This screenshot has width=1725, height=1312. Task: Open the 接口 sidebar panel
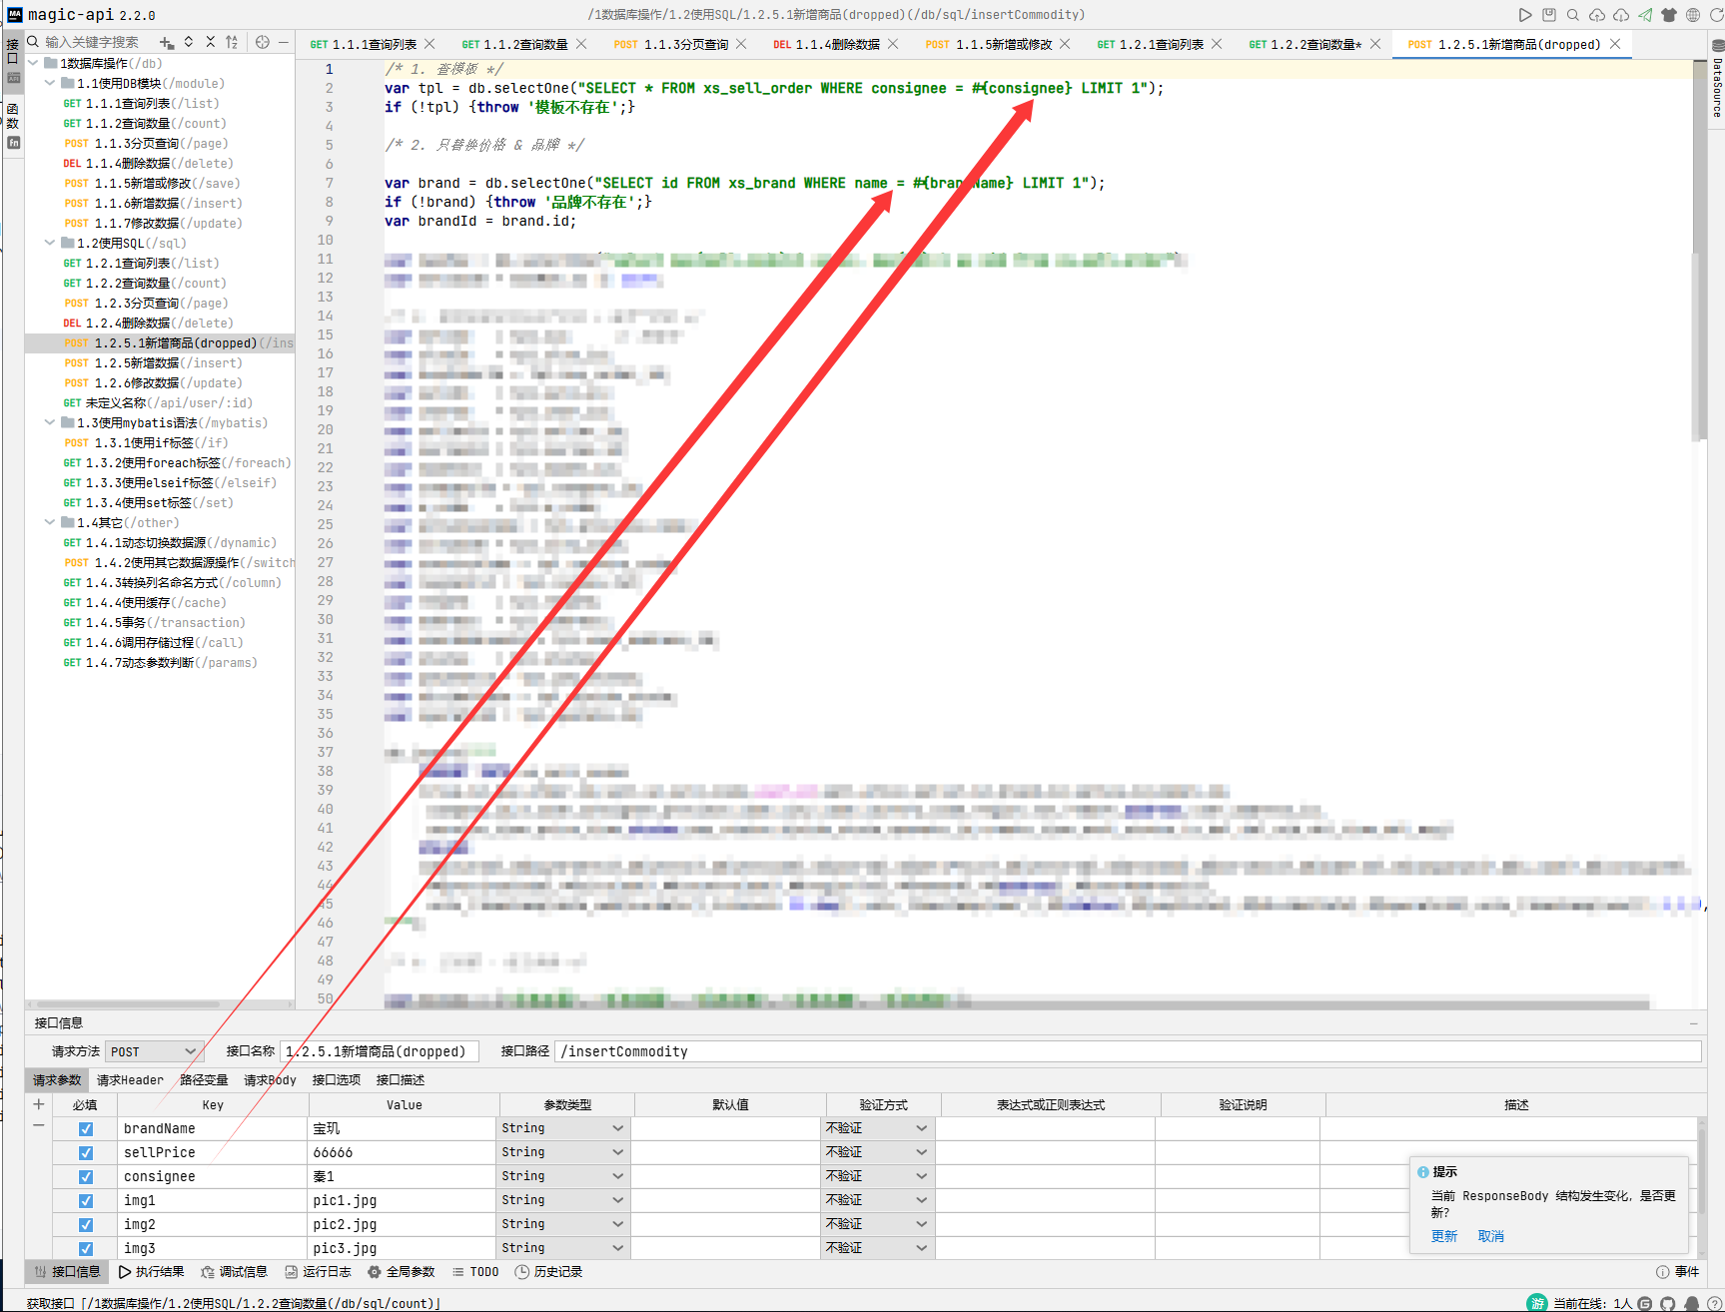pos(13,62)
